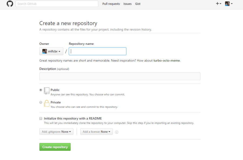Expand the Owner mlfcbr dropdown
This screenshot has height=160, width=243.
(51, 51)
